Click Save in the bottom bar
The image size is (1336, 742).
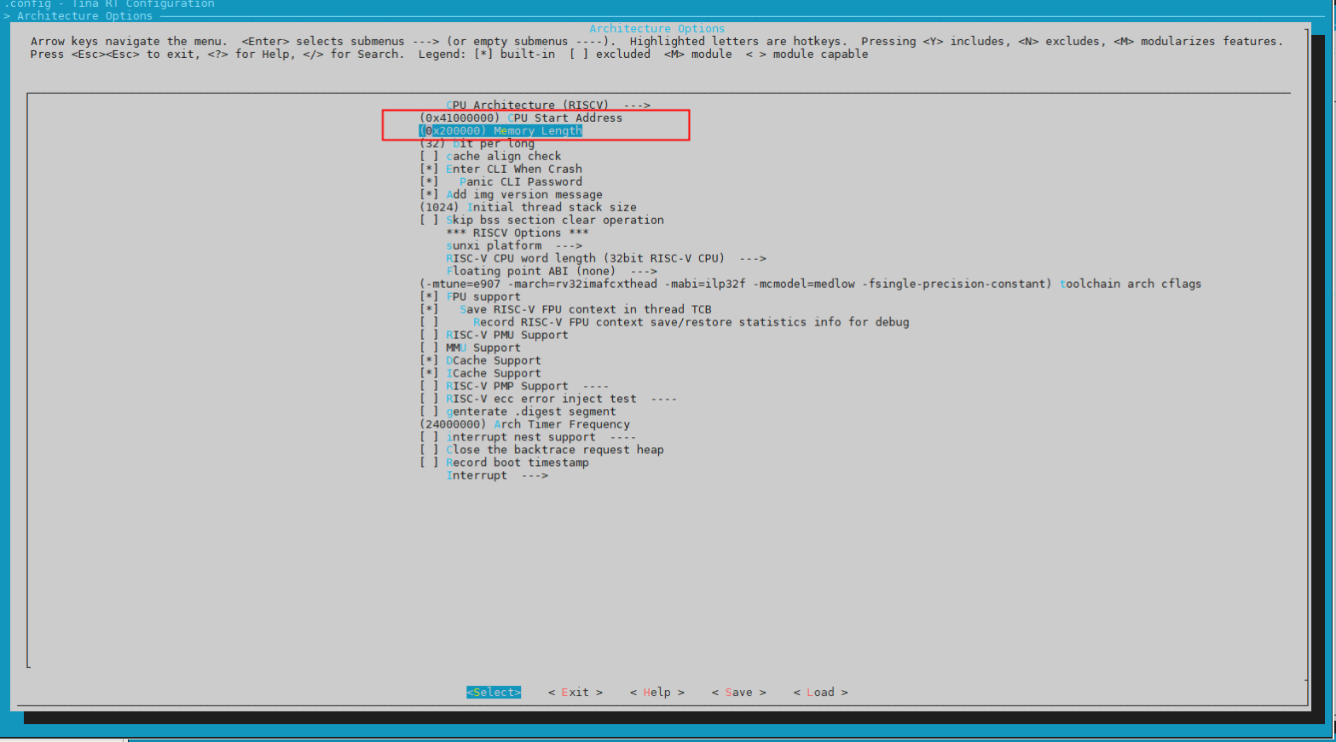738,692
